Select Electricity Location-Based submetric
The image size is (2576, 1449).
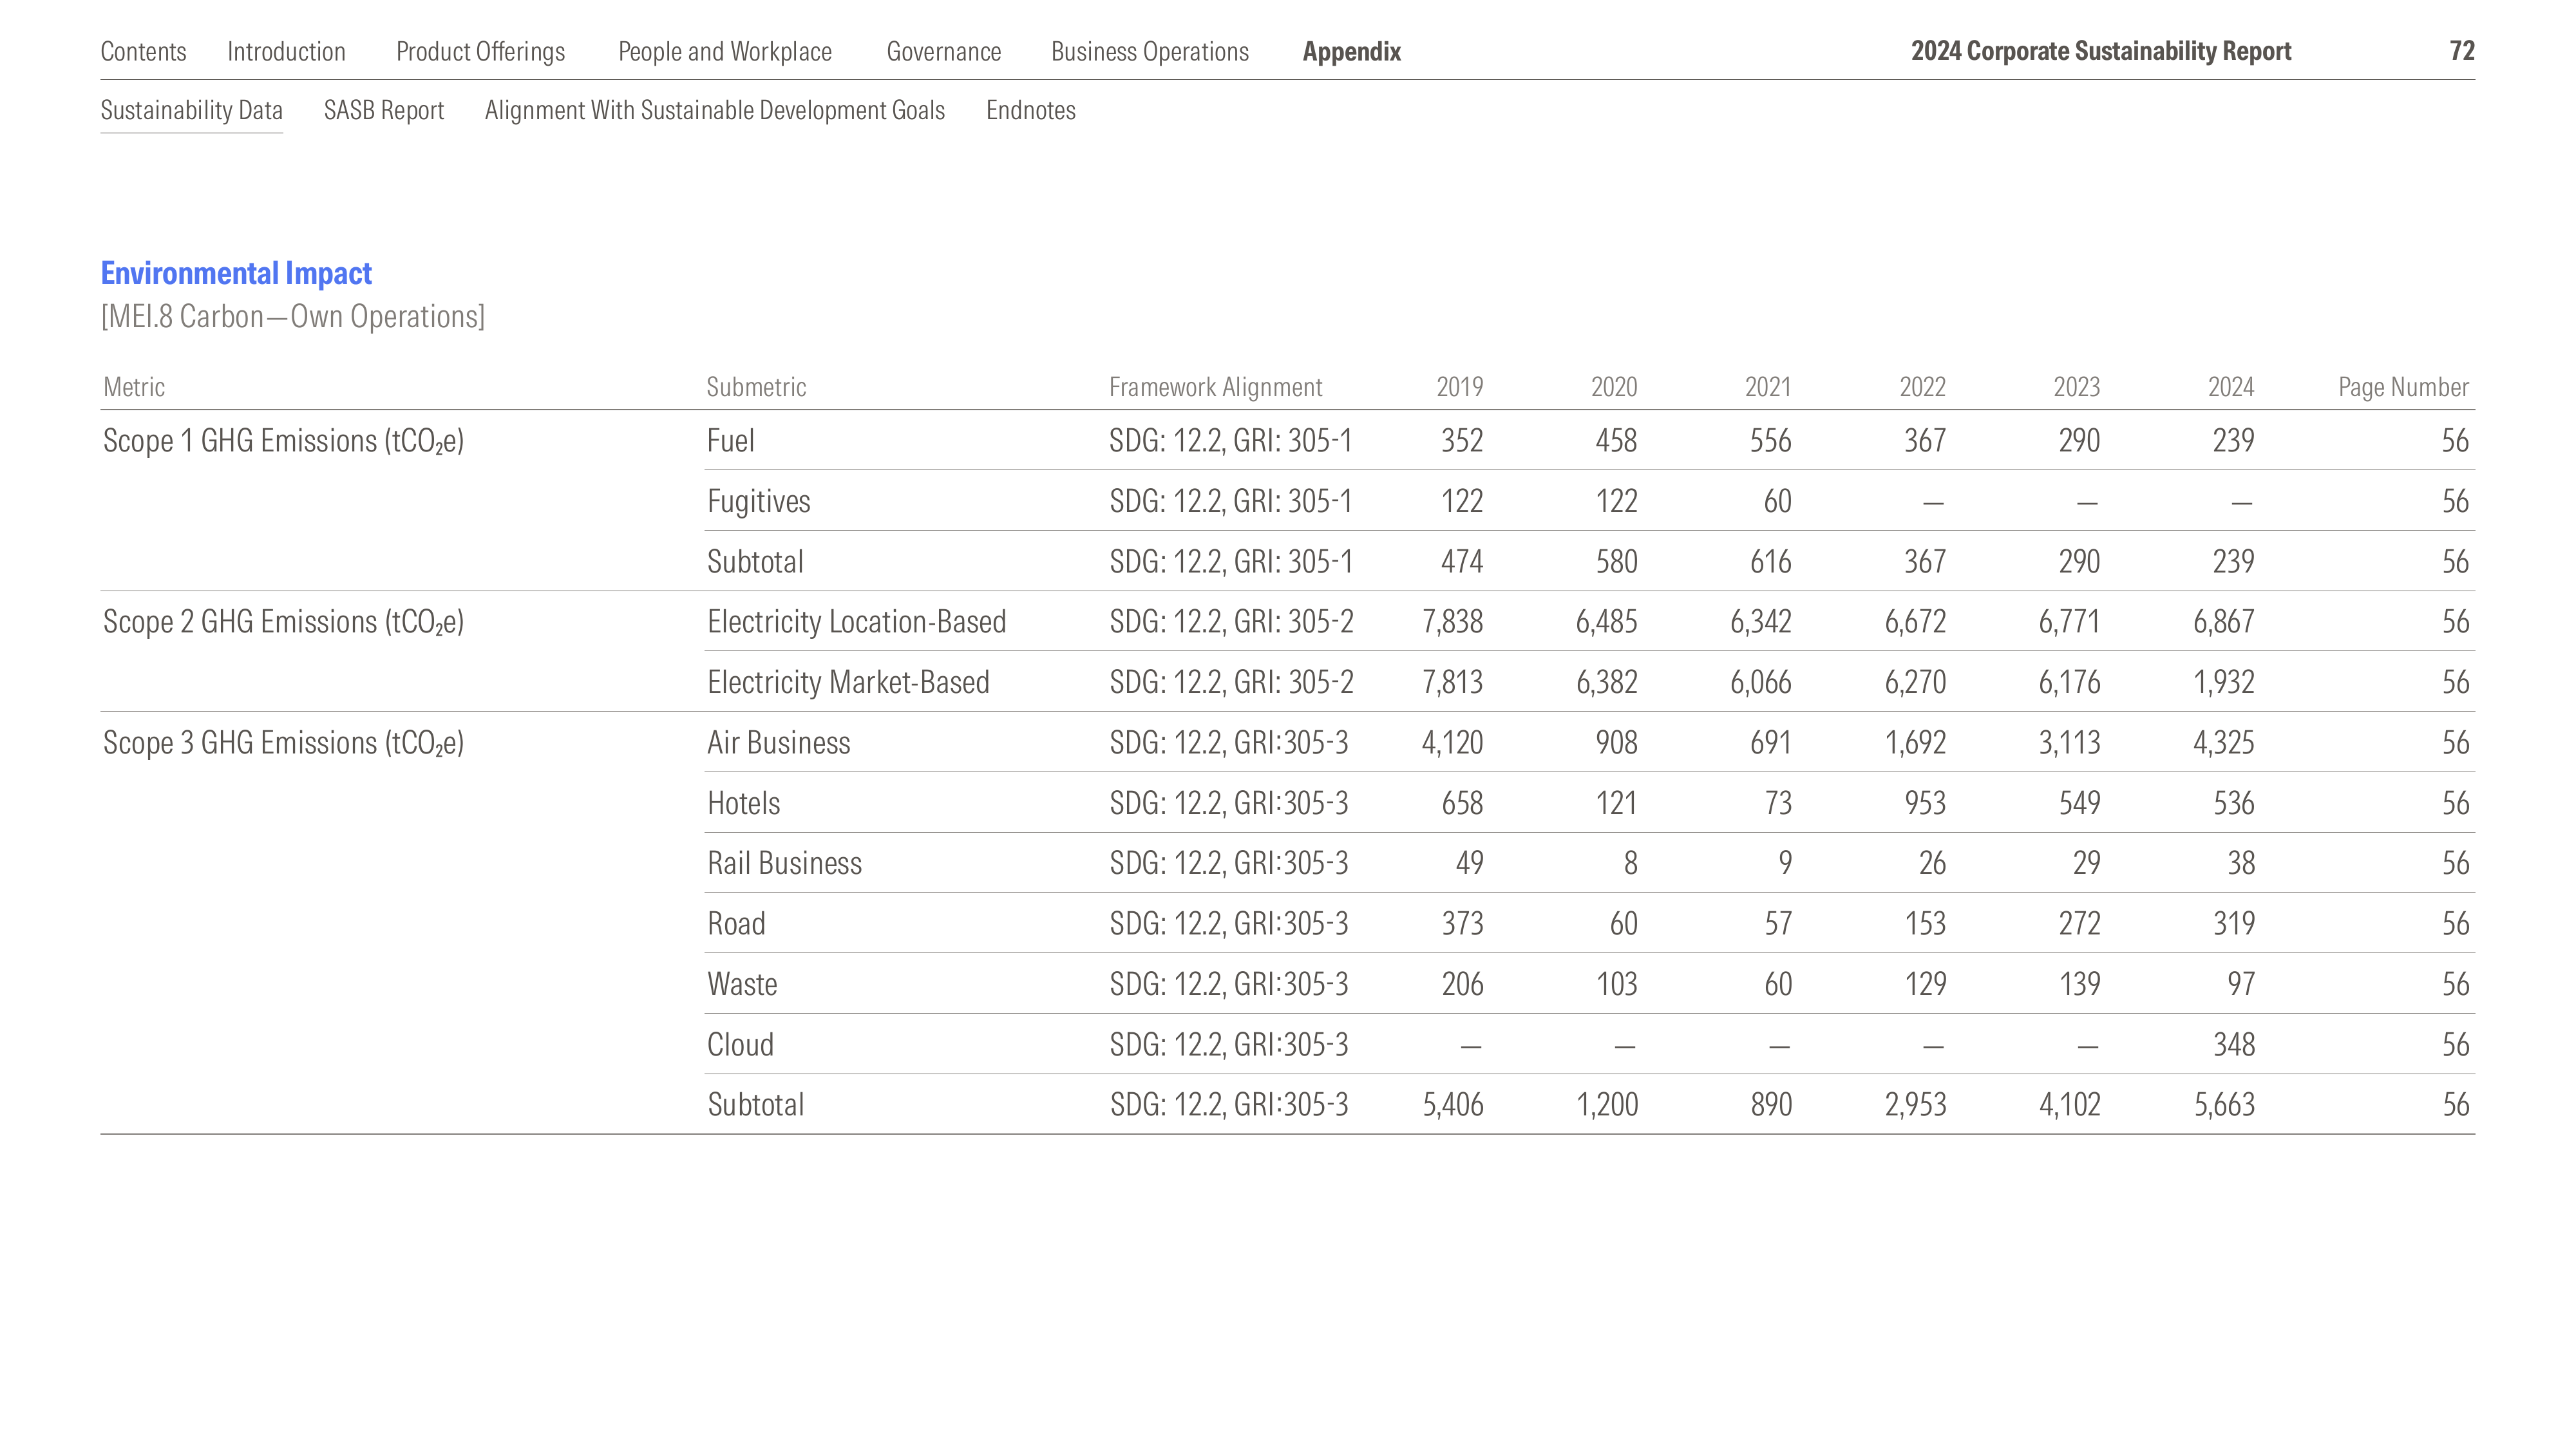point(857,622)
